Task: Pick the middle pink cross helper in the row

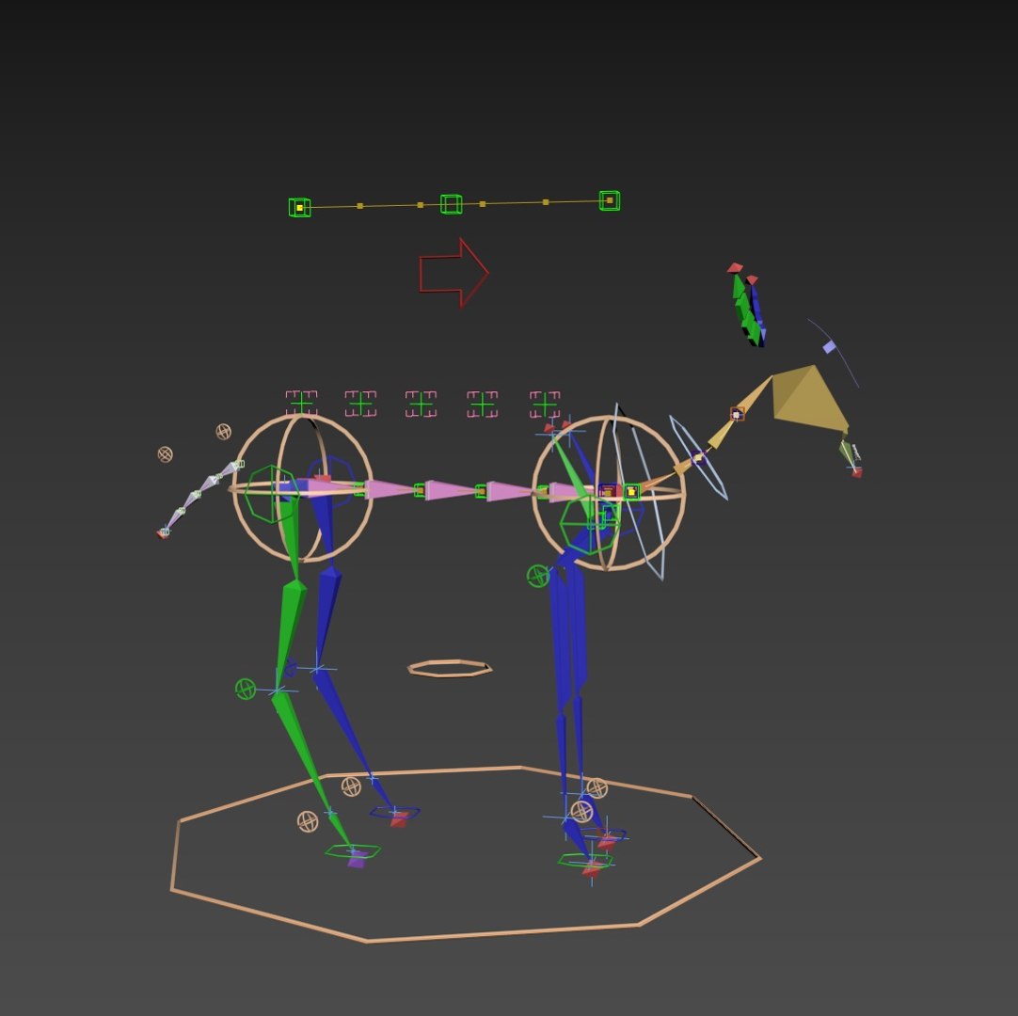Action: (x=421, y=404)
